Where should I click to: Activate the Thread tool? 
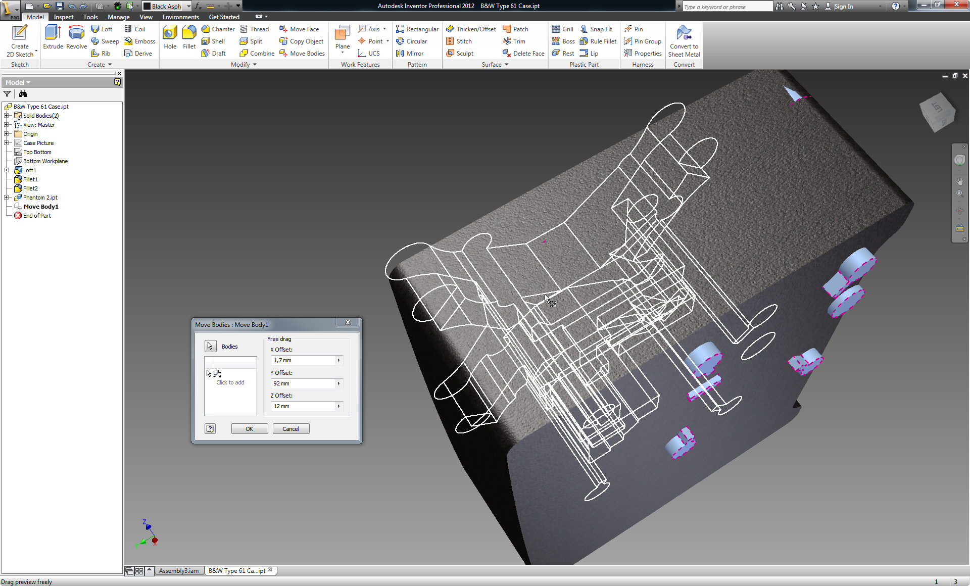[x=254, y=29]
